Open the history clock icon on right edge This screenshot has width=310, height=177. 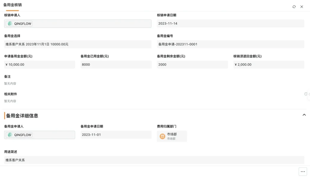pos(306,94)
